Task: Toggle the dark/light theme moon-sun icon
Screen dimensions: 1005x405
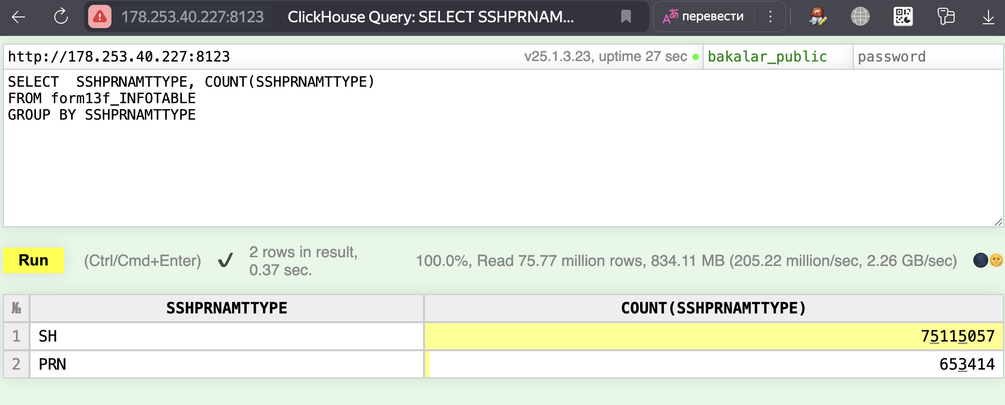Action: click(x=988, y=261)
